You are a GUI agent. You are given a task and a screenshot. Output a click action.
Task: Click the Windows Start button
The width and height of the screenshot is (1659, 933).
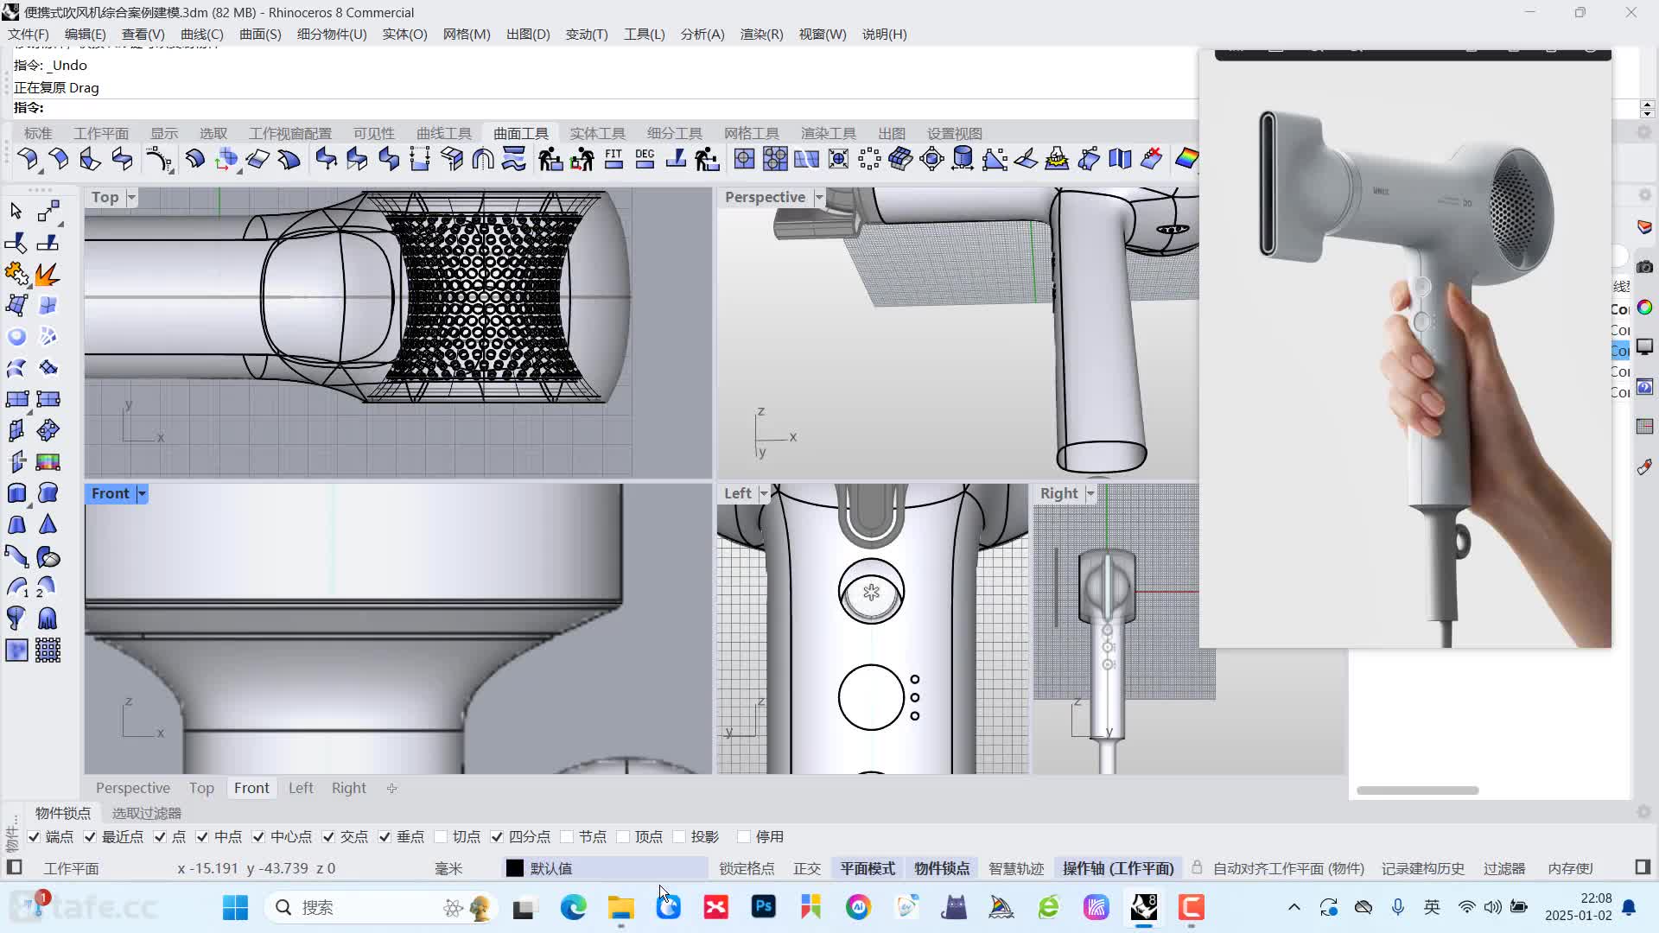(235, 907)
